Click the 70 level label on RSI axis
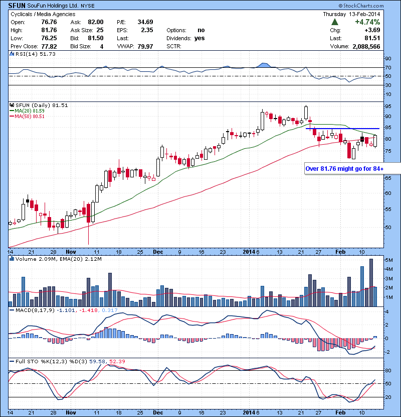401x417 pixels. click(x=388, y=68)
